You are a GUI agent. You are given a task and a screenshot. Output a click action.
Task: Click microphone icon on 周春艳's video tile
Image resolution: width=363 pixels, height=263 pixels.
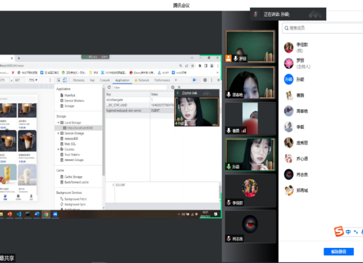(x=229, y=95)
